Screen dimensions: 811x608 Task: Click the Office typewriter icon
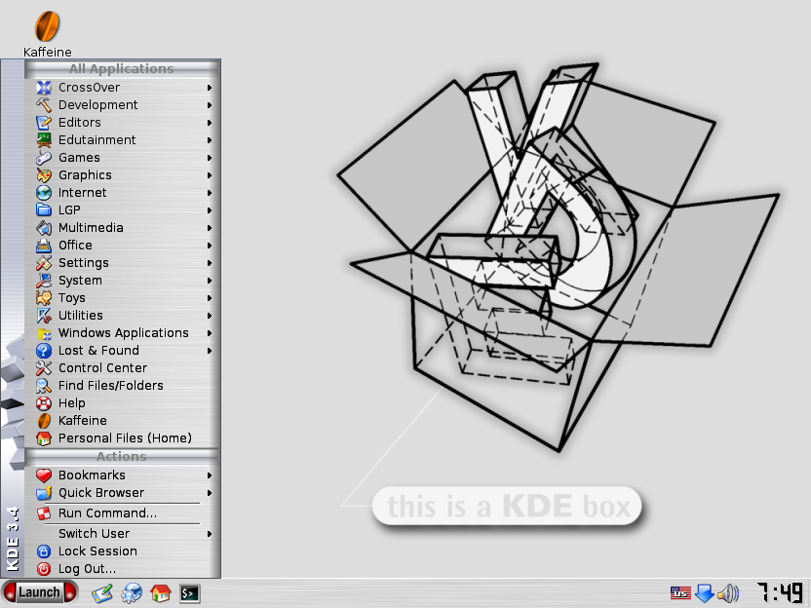coord(44,246)
